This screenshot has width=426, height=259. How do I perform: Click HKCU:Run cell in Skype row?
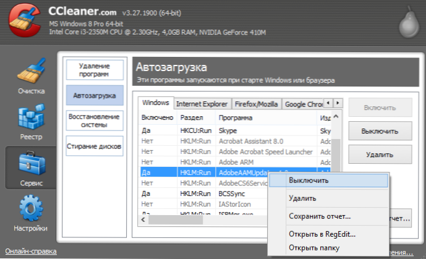(196, 130)
